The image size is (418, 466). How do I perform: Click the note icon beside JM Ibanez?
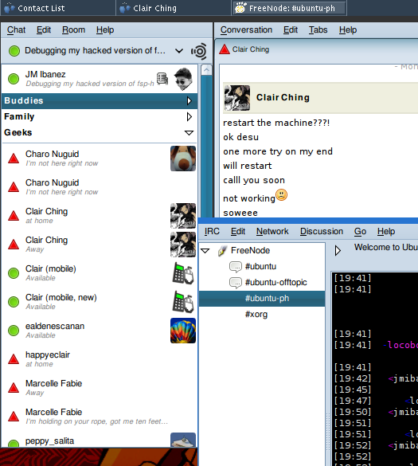point(162,78)
